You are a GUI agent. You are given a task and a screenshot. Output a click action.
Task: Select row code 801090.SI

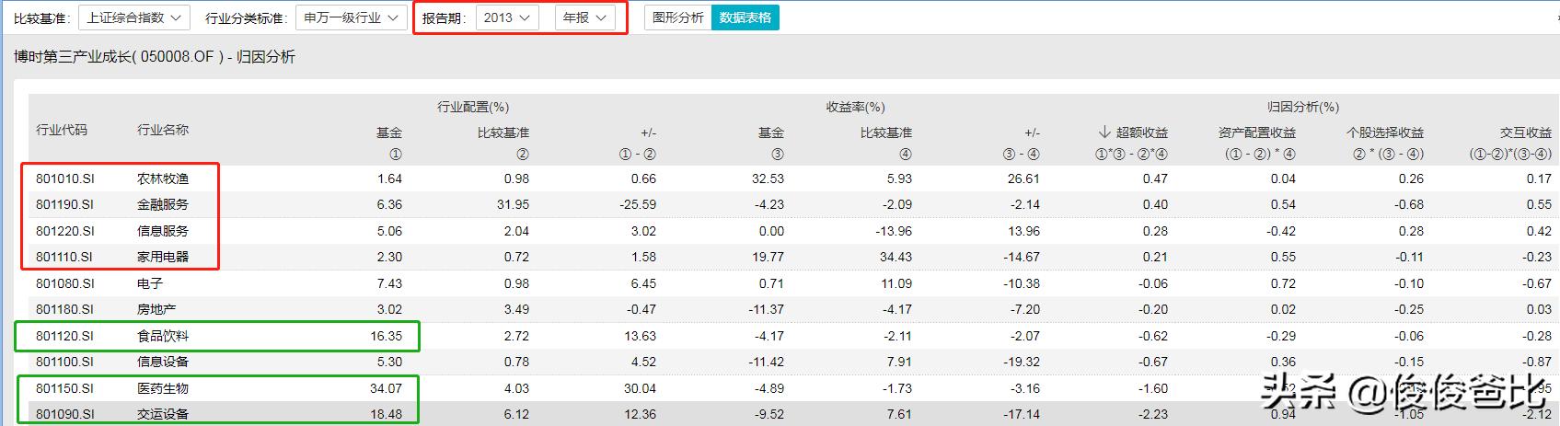point(65,414)
